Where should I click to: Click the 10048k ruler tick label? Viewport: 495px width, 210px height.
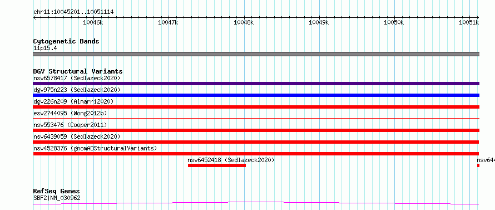[x=244, y=22]
